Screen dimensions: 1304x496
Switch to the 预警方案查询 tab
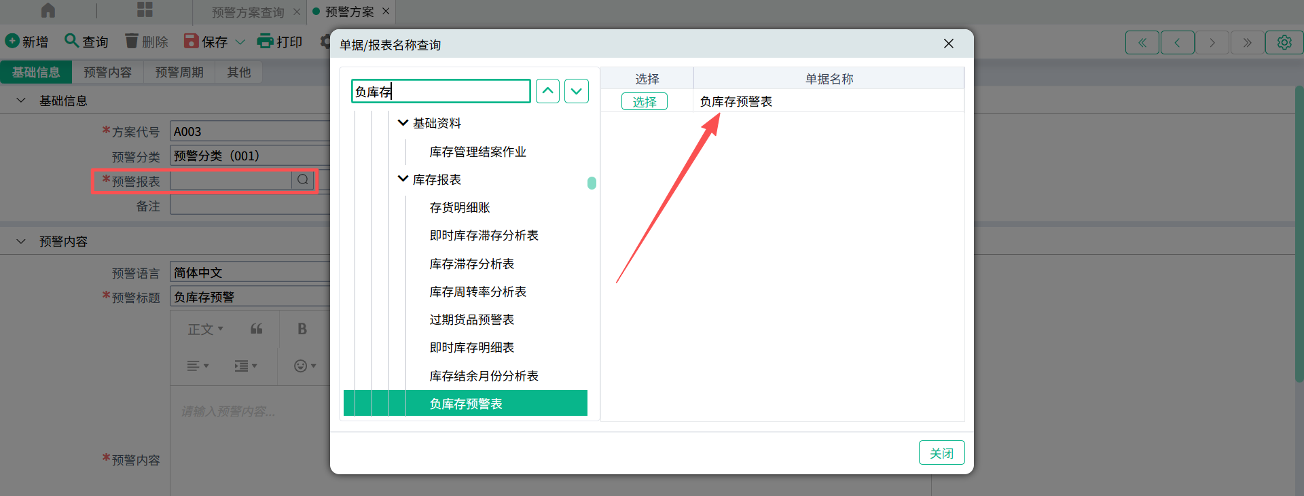click(x=248, y=12)
